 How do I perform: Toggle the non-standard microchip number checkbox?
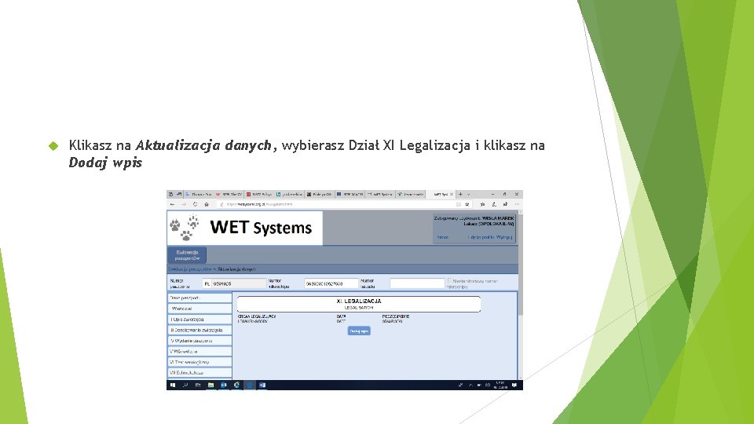pyautogui.click(x=449, y=280)
